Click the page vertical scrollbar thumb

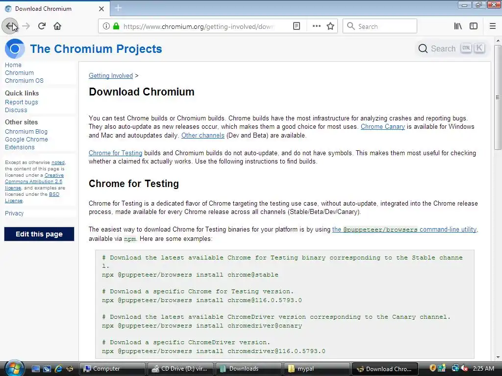click(x=498, y=97)
